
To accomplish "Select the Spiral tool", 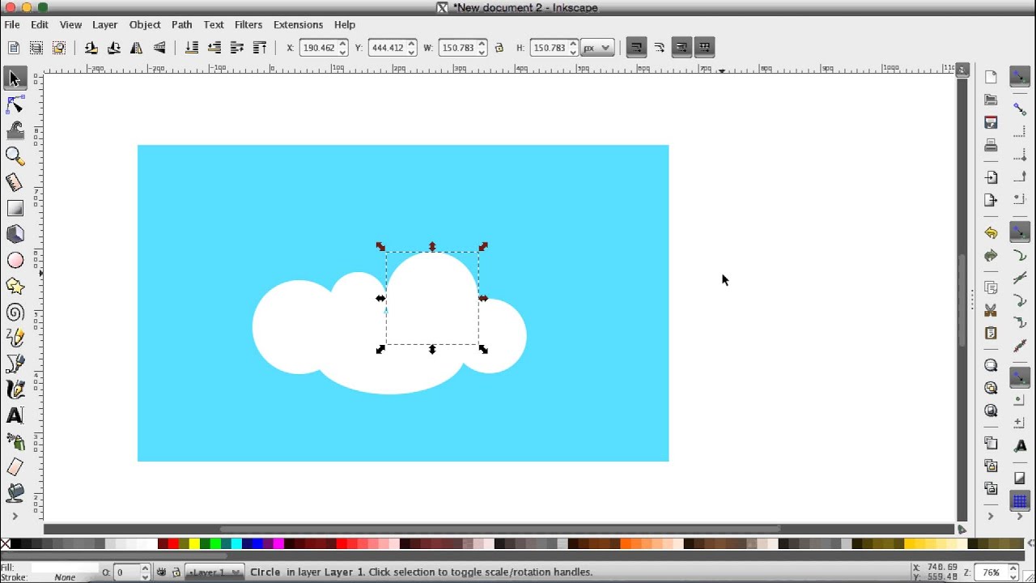I will point(15,313).
